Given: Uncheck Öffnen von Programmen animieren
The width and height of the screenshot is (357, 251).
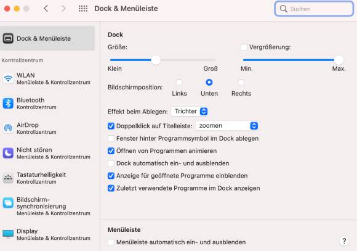Looking at the screenshot, I should pos(111,151).
